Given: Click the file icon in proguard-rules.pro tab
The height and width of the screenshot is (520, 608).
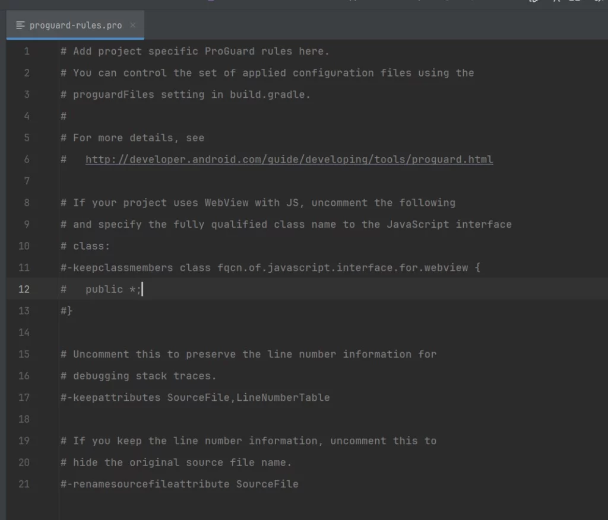Looking at the screenshot, I should pos(21,25).
